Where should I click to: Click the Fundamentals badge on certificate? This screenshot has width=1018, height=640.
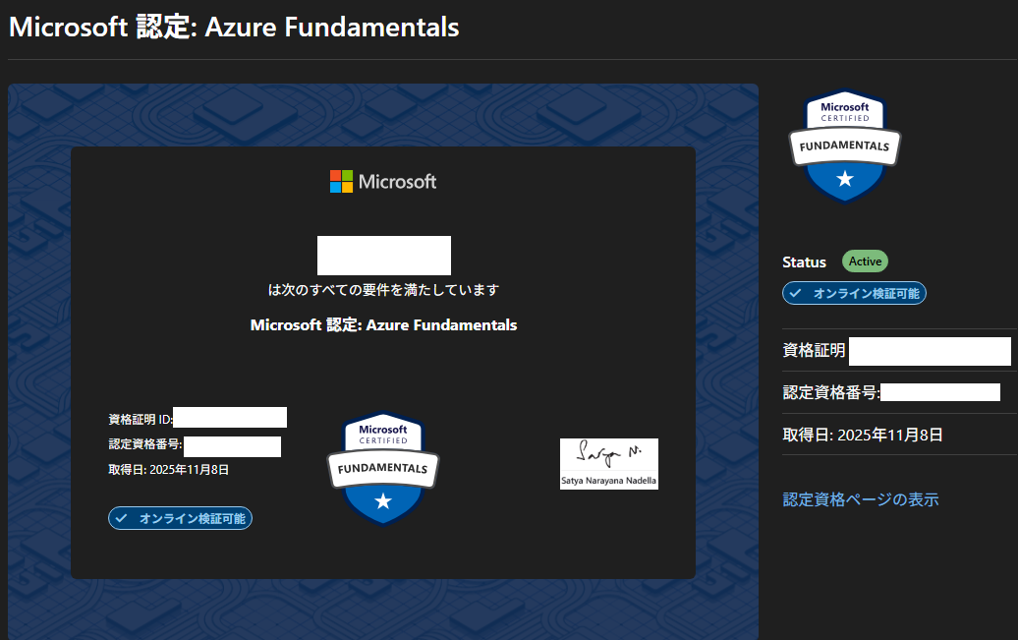click(x=383, y=469)
